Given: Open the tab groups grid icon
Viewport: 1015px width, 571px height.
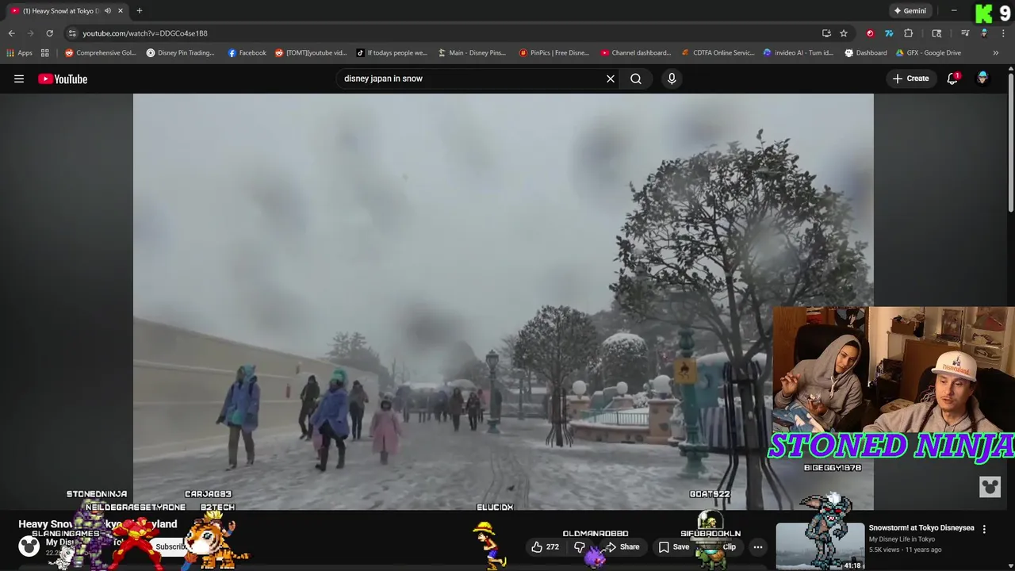Looking at the screenshot, I should 45,53.
